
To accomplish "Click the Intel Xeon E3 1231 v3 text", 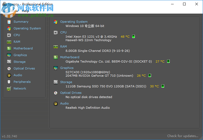I will (91, 37).
